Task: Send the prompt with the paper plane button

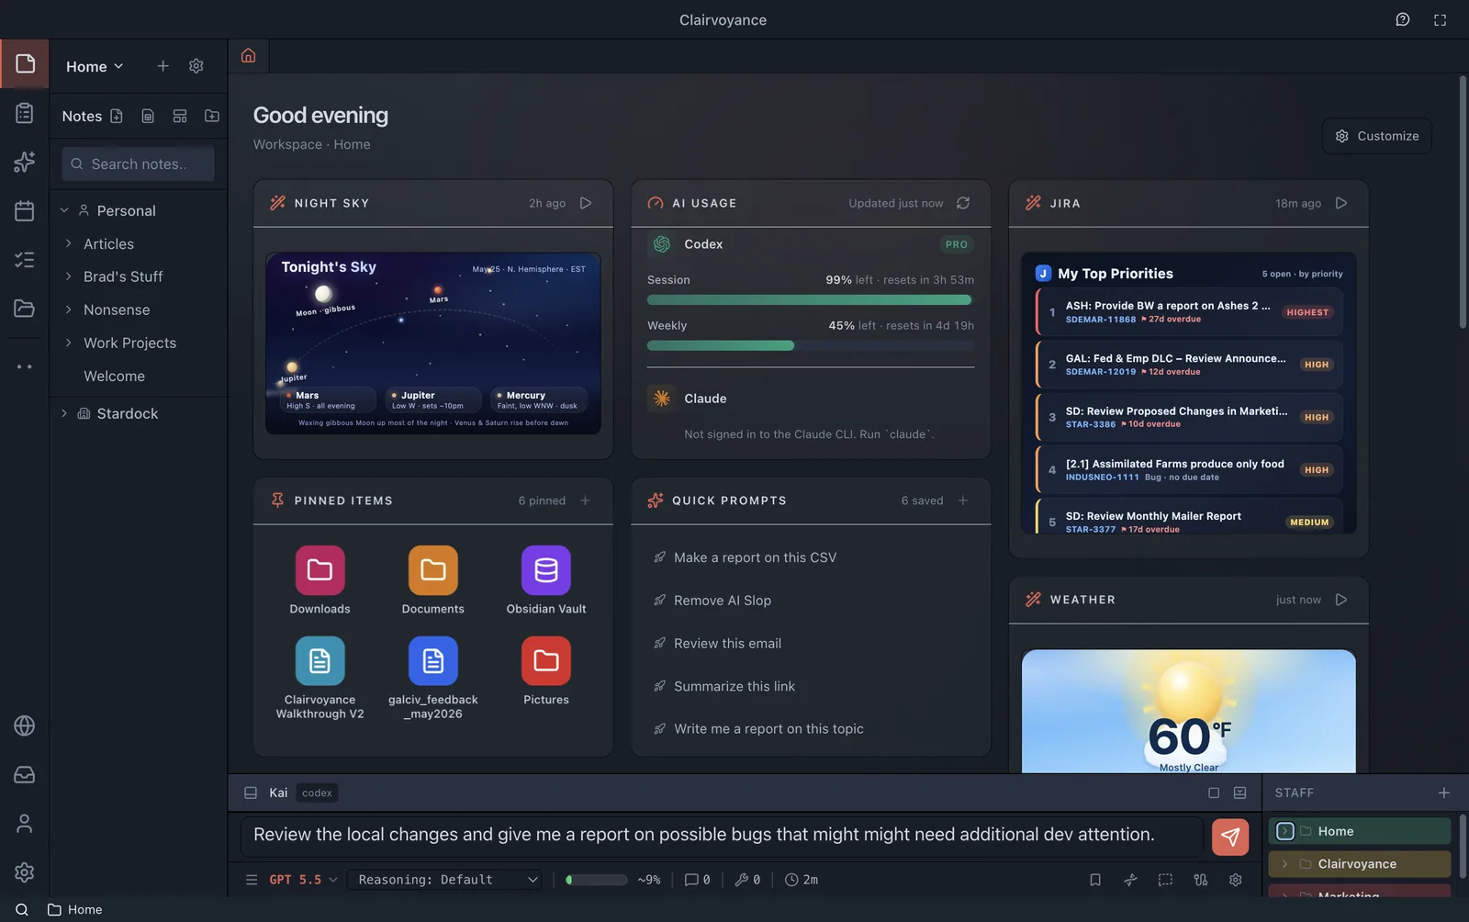Action: 1230,837
